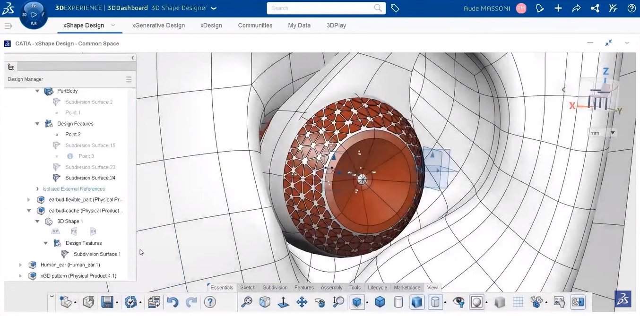Click the Aude MASSONI profile avatar
The height and width of the screenshot is (316, 640).
[520, 8]
